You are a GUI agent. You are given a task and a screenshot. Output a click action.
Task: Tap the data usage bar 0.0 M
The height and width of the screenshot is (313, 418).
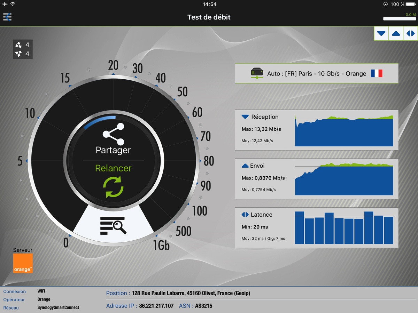(400, 19)
